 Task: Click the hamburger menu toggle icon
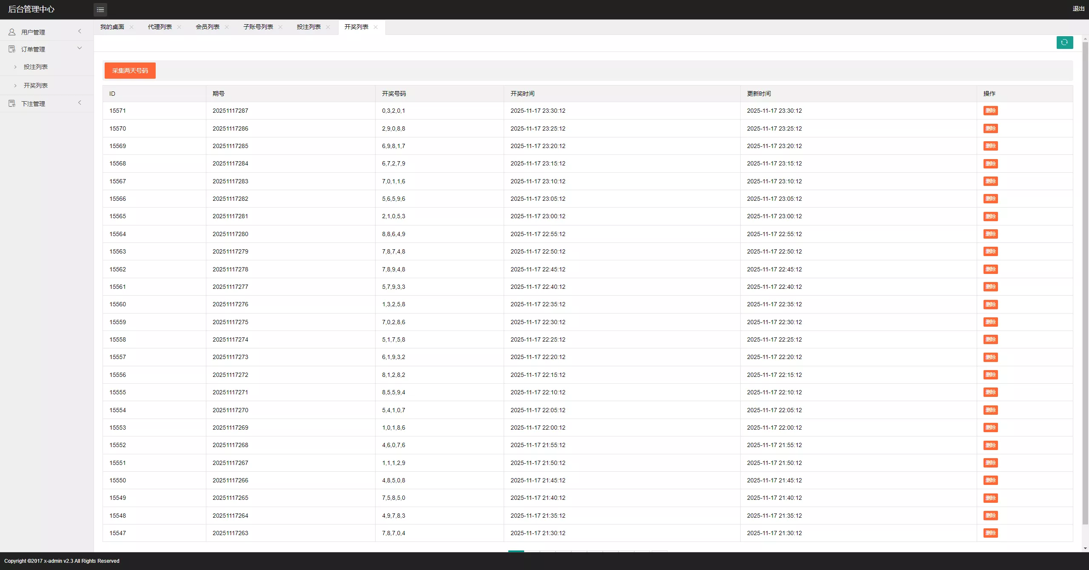(100, 9)
